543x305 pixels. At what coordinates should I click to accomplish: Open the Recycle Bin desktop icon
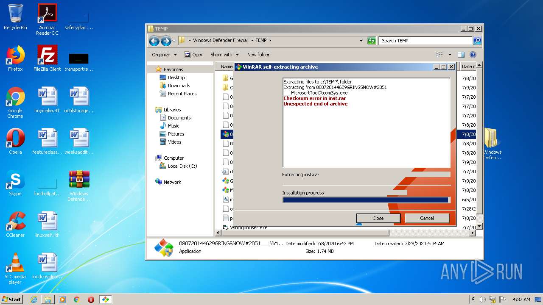click(15, 17)
